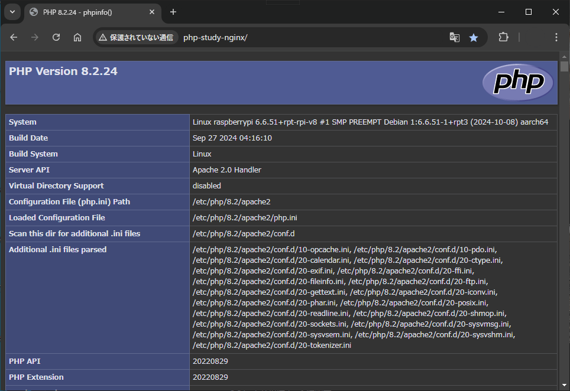Close the phpinfo tab
This screenshot has width=570, height=391.
[152, 12]
